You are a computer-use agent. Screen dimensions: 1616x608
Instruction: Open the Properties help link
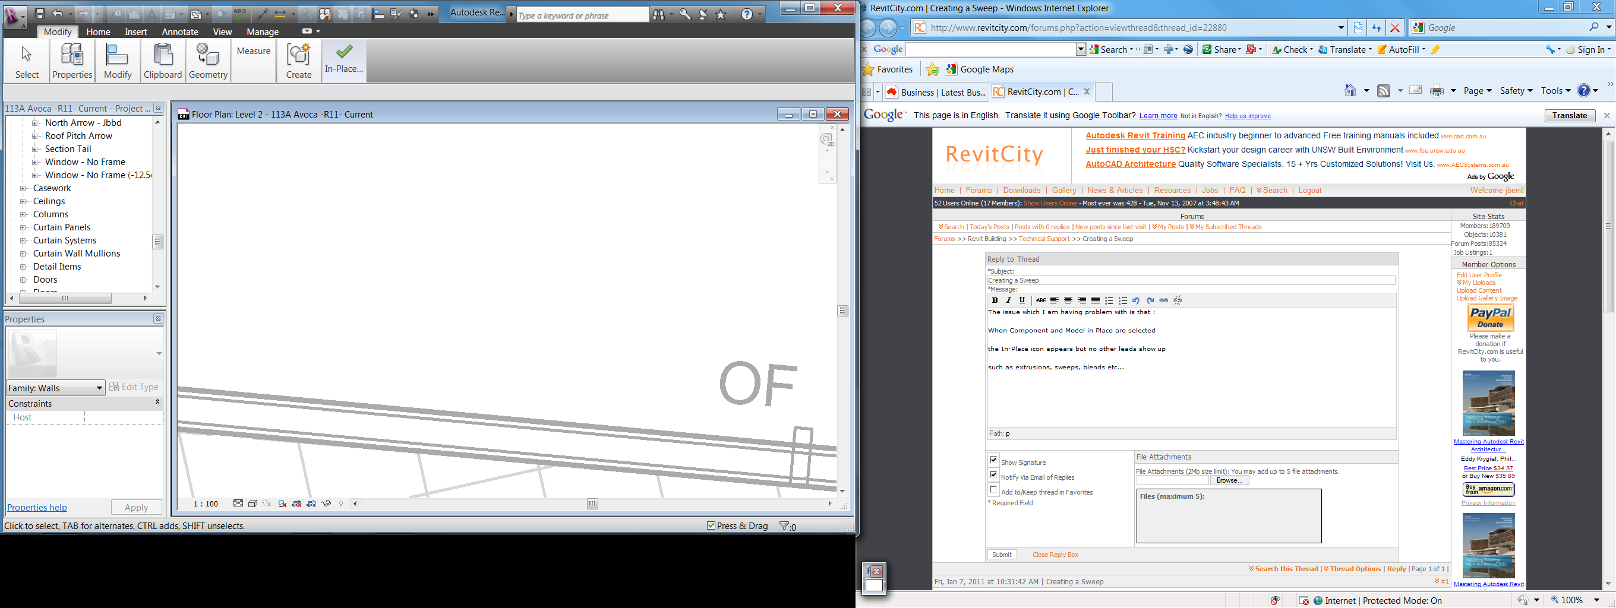coord(37,508)
